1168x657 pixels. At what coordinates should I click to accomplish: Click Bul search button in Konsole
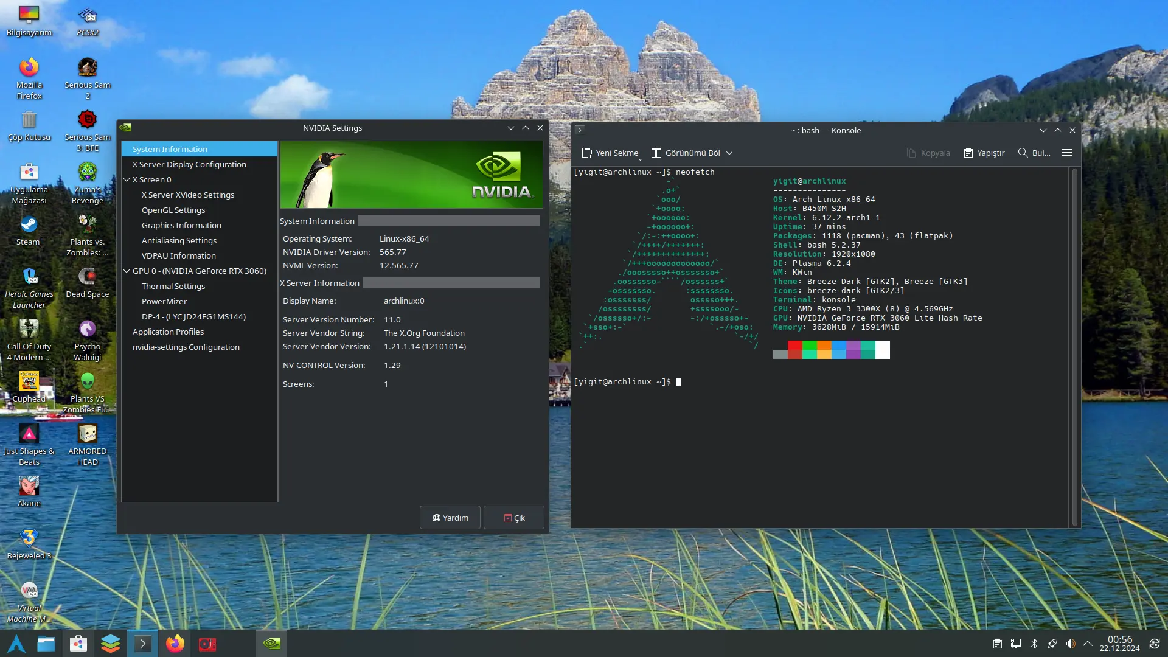(1034, 153)
